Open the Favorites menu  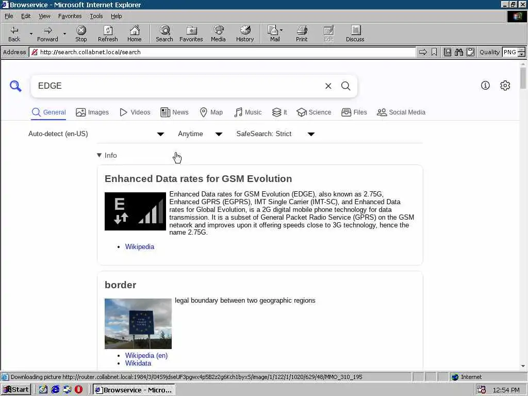[x=70, y=16]
